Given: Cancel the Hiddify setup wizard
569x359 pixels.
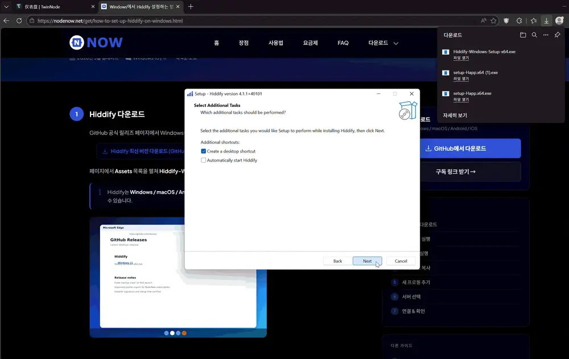Looking at the screenshot, I should (401, 261).
